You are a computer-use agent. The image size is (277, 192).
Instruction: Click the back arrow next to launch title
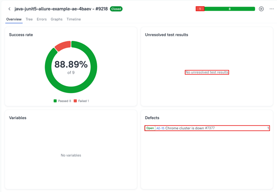pos(10,9)
